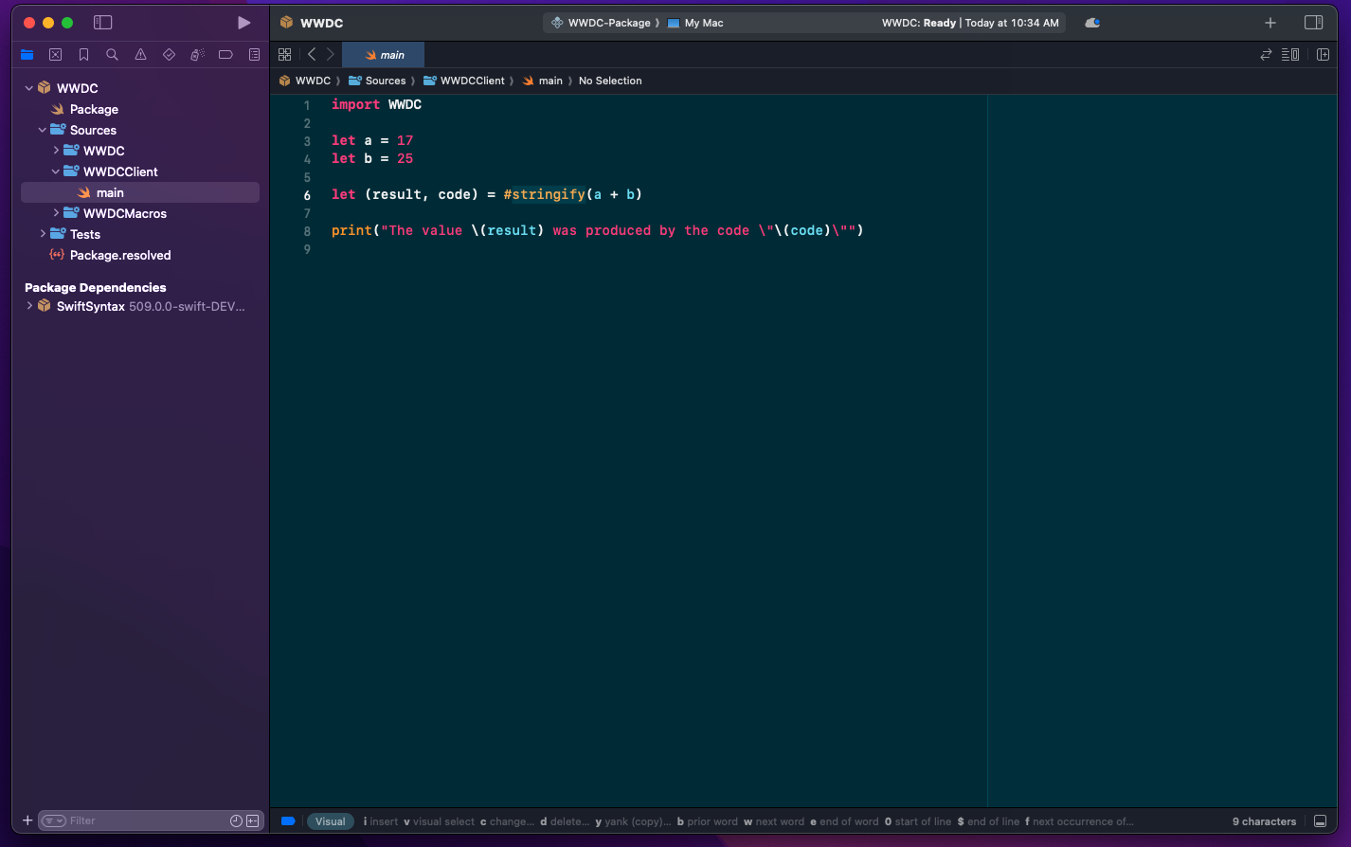Collapse the WWDCClient folder

(56, 171)
